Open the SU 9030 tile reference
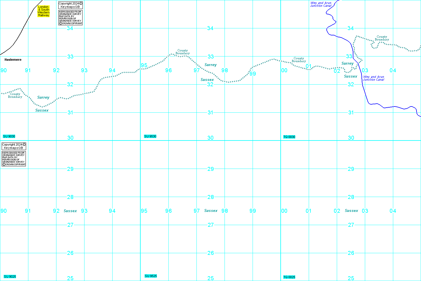The width and height of the screenshot is (421, 281). (9, 136)
